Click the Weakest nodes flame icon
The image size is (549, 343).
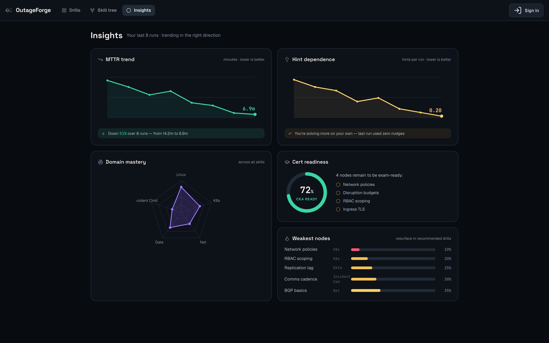click(287, 239)
